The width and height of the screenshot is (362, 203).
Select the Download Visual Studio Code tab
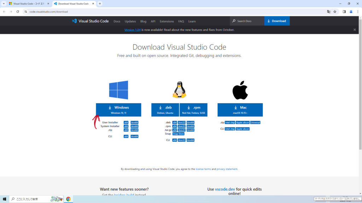pos(74,4)
